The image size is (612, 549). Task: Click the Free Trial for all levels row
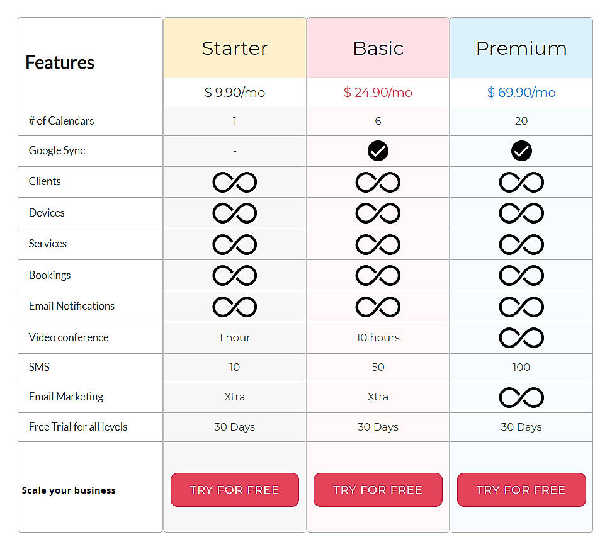point(77,427)
